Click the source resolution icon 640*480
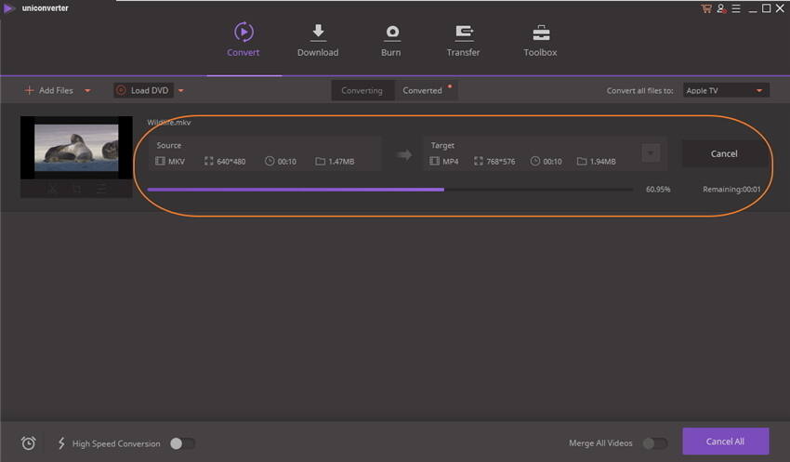This screenshot has height=462, width=790. tap(208, 161)
